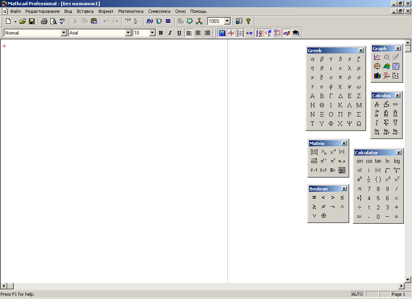The height and width of the screenshot is (299, 412).
Task: Click the Evaluation x= palette toolbar icon
Action: [249, 33]
